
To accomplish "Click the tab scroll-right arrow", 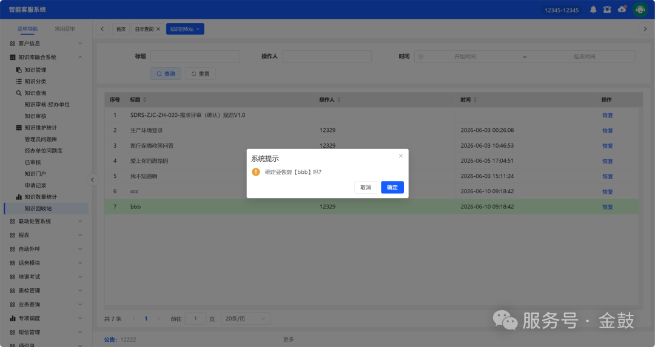I will click(645, 29).
